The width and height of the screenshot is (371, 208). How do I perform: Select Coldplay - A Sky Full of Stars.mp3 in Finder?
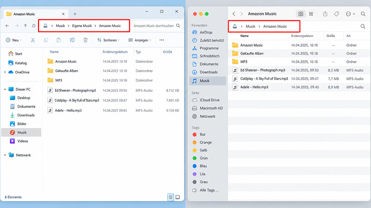pos(264,79)
